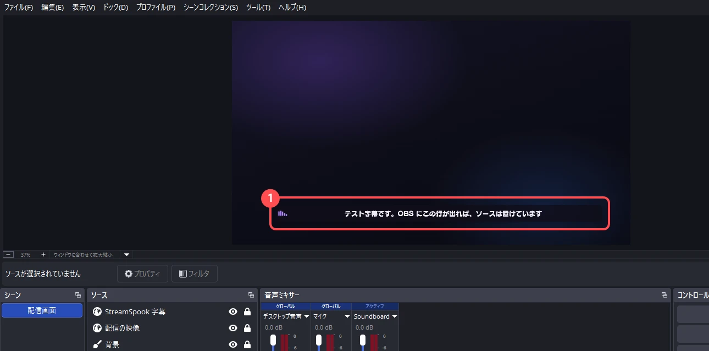The image size is (709, 351).
Task: Click the brush icon of 背景 source
Action: point(97,344)
